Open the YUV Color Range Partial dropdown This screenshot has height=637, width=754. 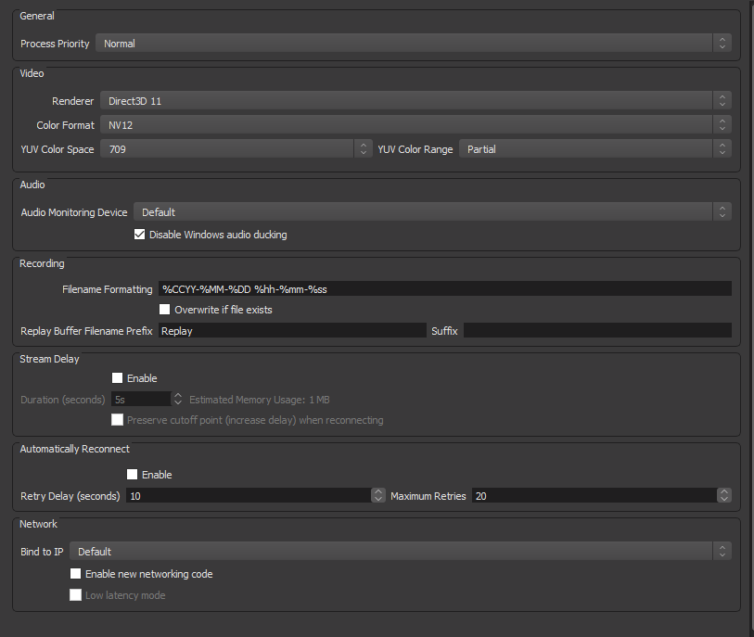[595, 149]
